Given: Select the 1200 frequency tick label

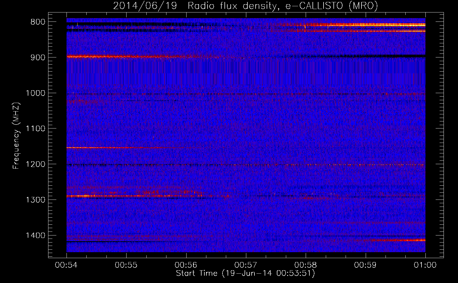Looking at the screenshot, I should (35, 164).
